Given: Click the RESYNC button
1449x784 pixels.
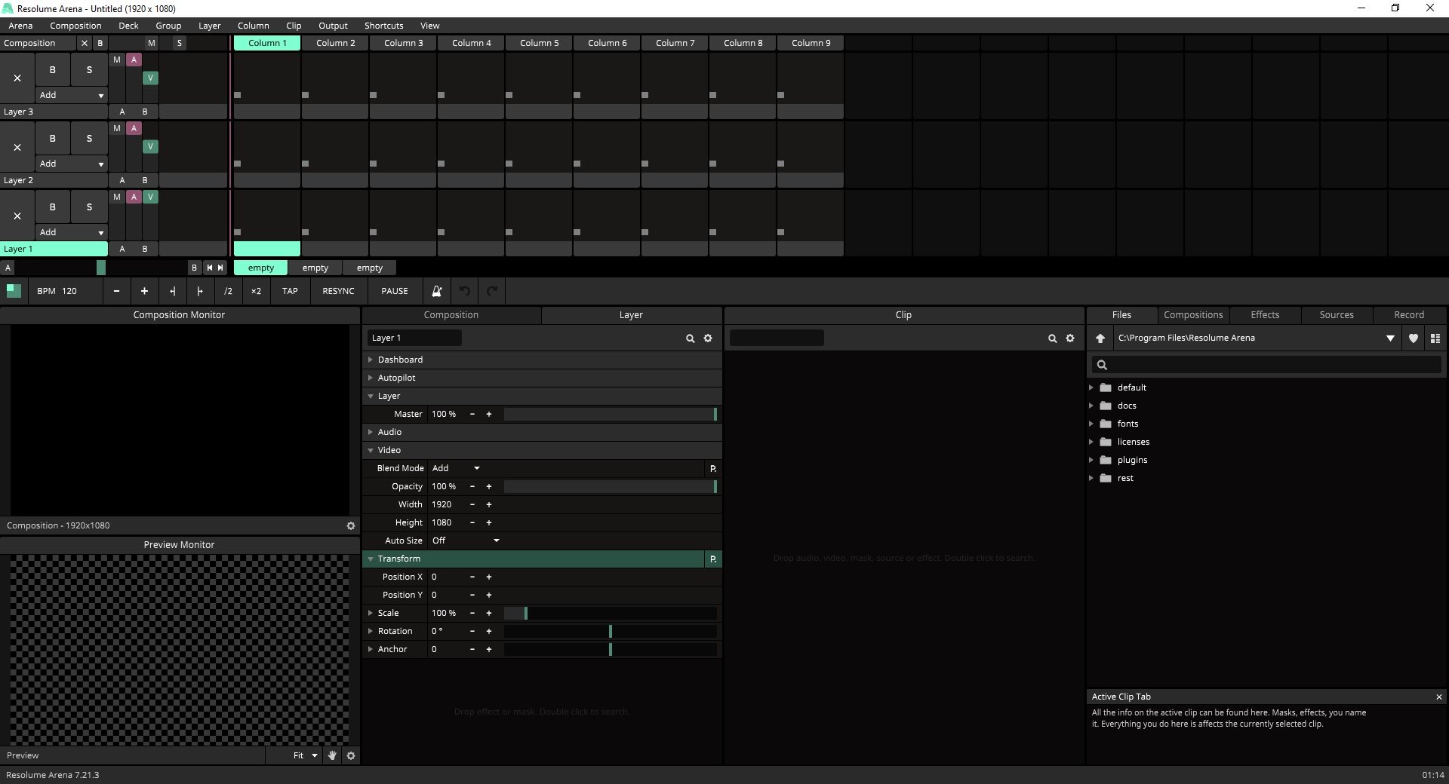Looking at the screenshot, I should pos(338,291).
